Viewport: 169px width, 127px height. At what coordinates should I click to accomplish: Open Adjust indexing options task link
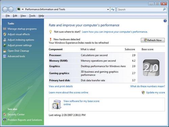(21, 40)
